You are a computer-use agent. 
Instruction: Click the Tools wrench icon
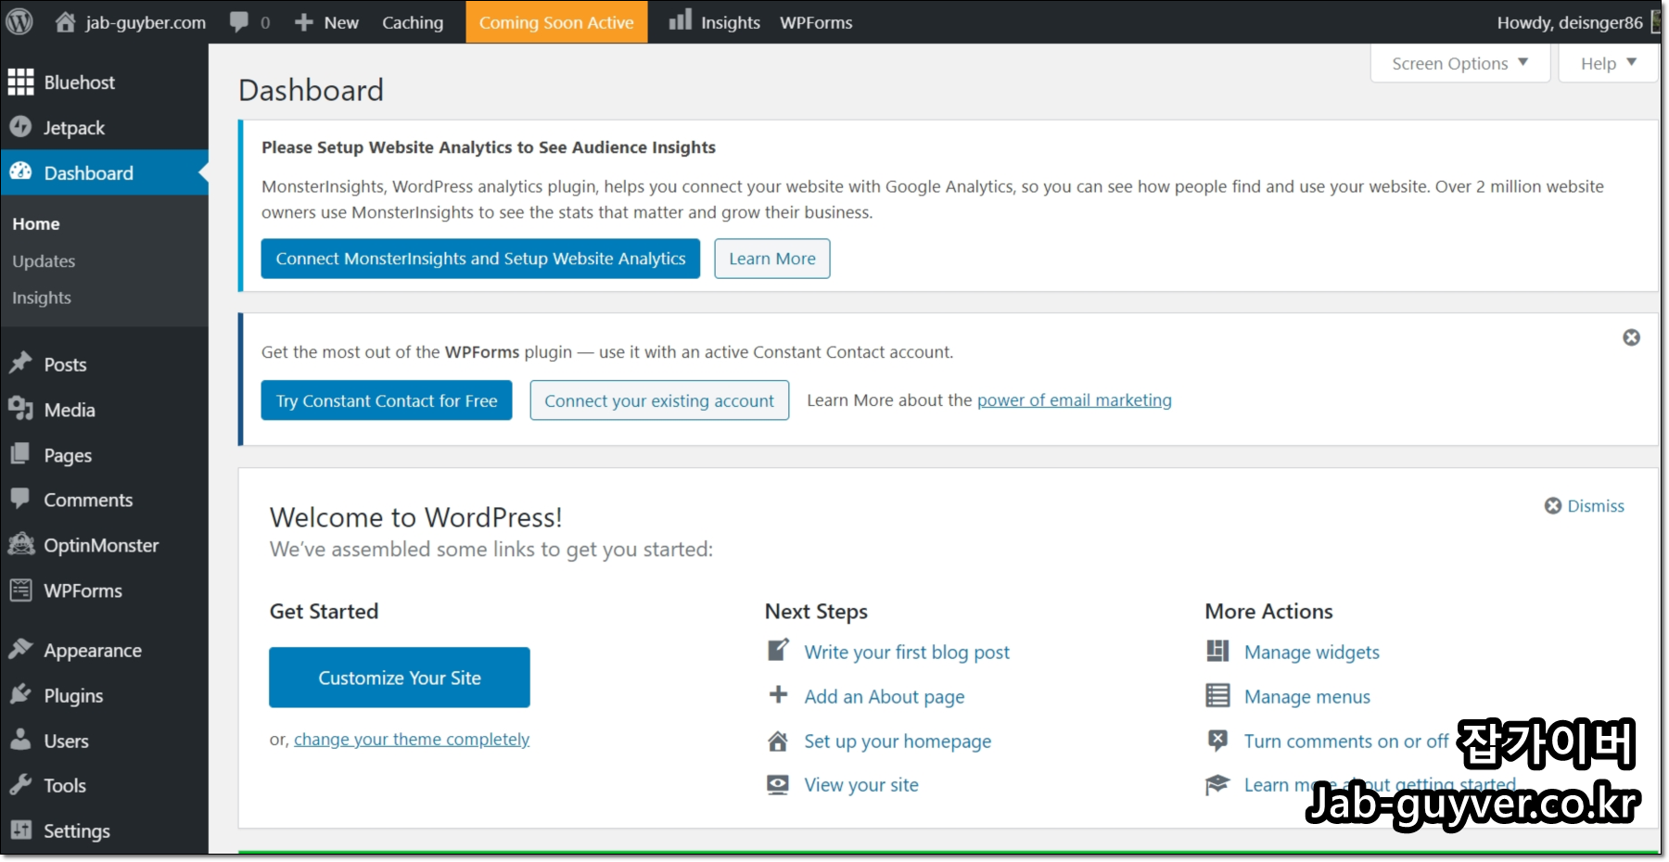pyautogui.click(x=20, y=785)
